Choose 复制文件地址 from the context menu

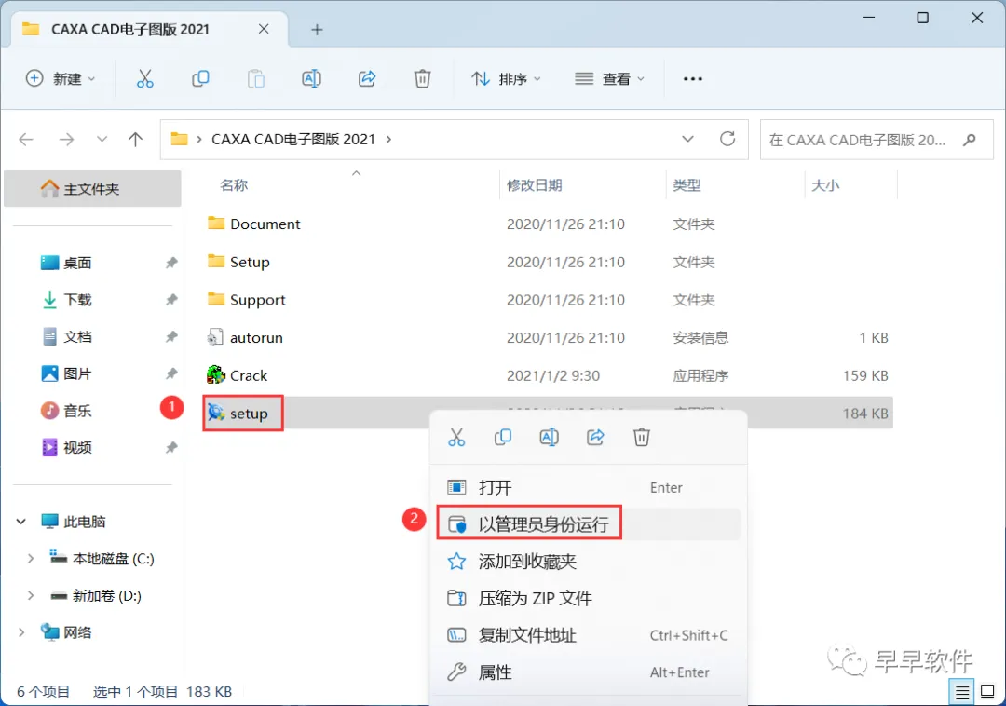(x=588, y=635)
